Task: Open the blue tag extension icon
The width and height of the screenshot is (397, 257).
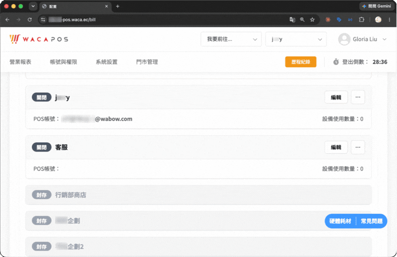Action: pos(339,19)
